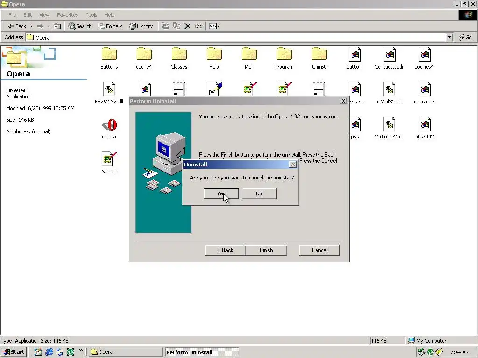Confirm cancel by clicking Yes

coord(221,193)
